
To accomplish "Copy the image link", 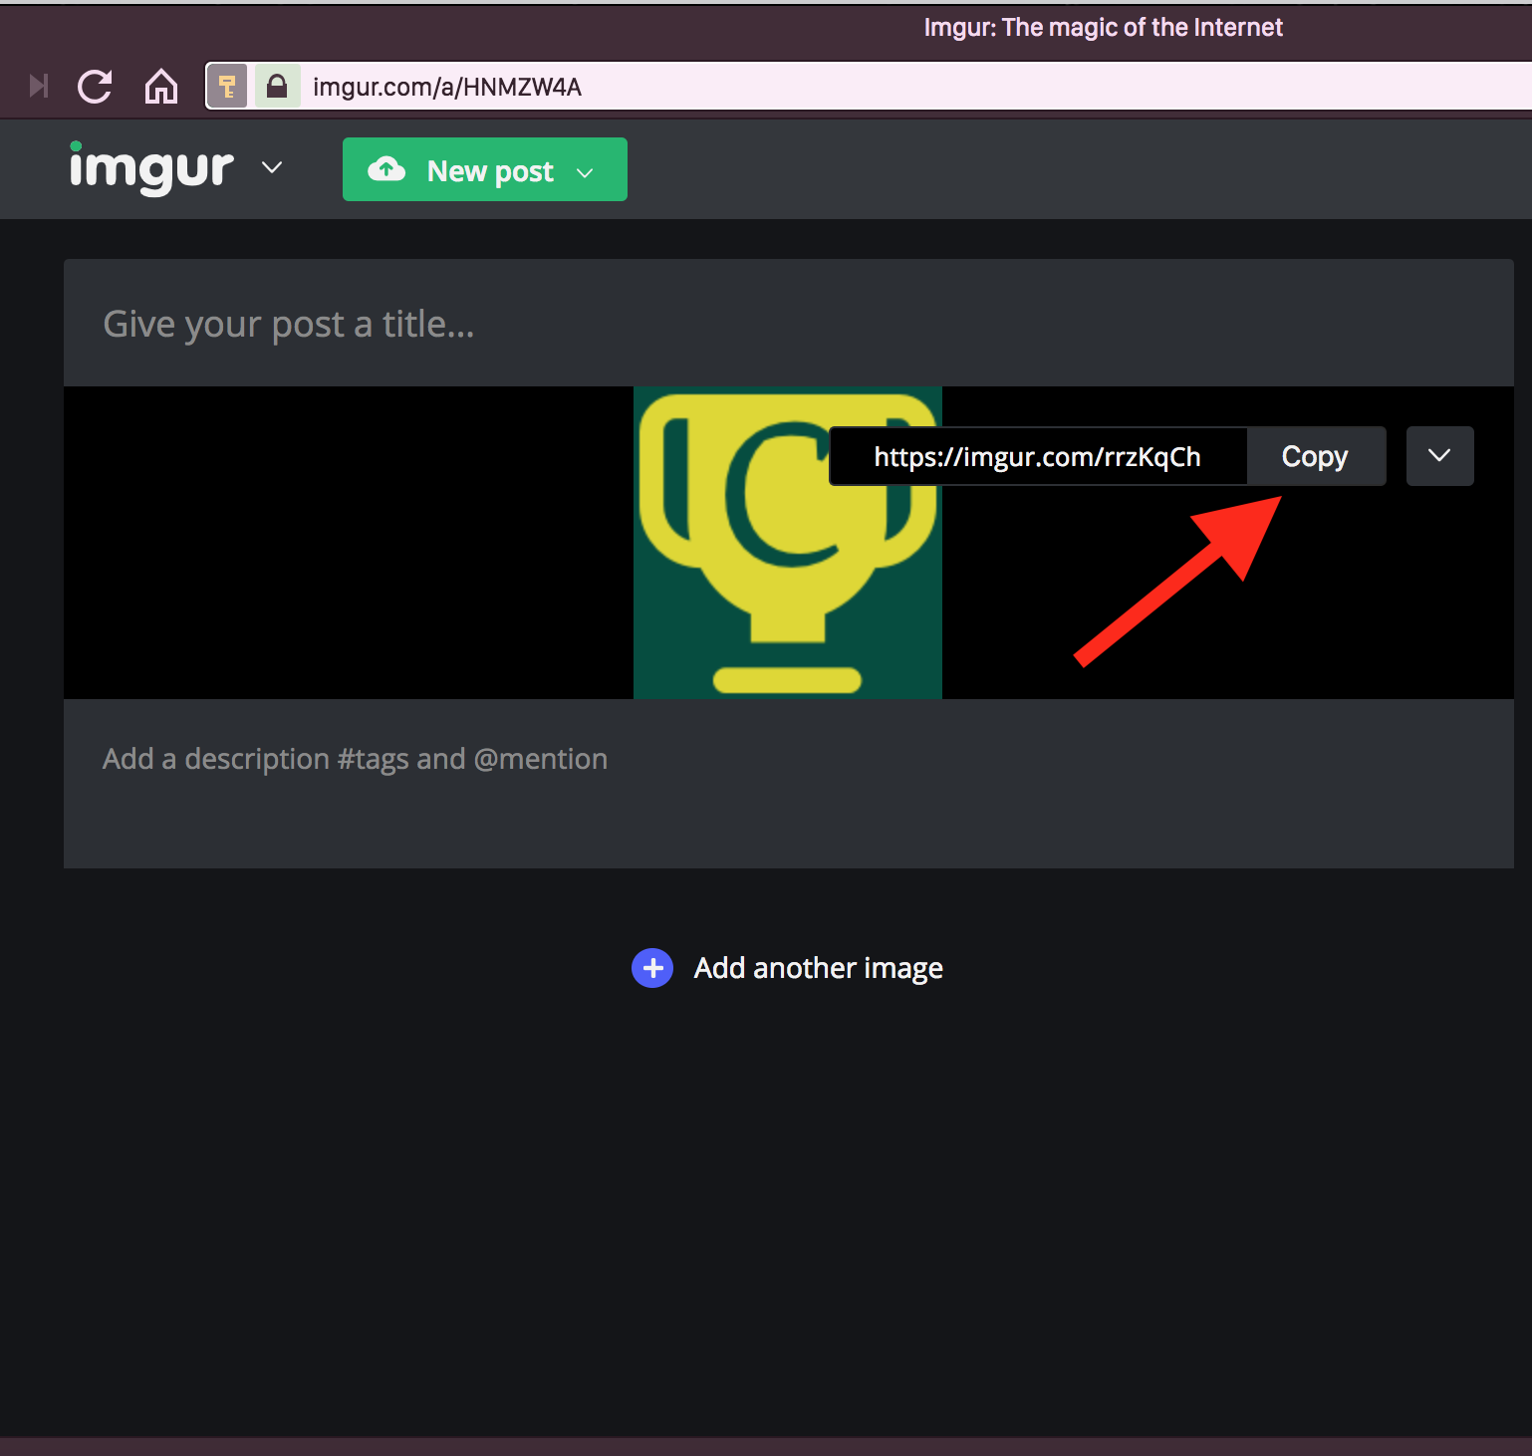I will [x=1315, y=456].
